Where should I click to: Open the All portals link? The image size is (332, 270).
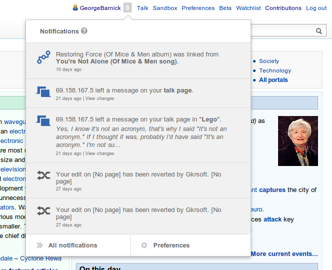(x=273, y=80)
